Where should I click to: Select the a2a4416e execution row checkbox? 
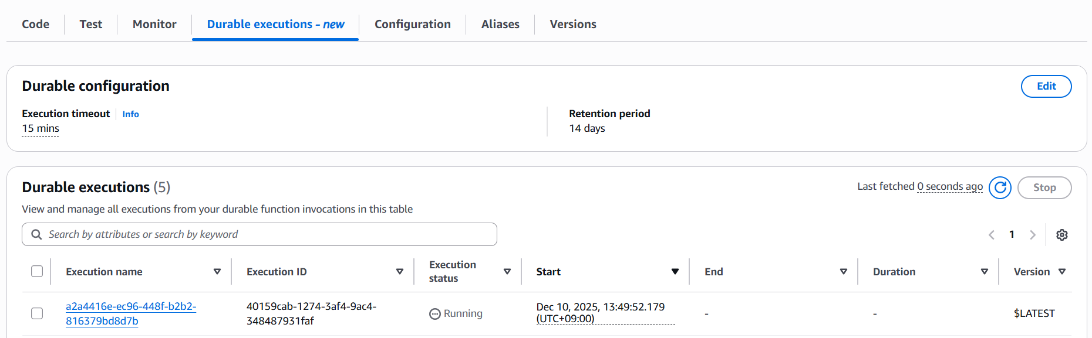coord(37,313)
